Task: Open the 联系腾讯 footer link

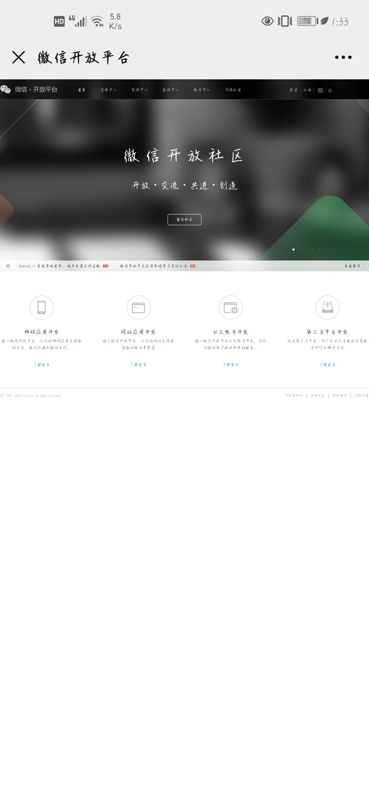Action: [340, 395]
